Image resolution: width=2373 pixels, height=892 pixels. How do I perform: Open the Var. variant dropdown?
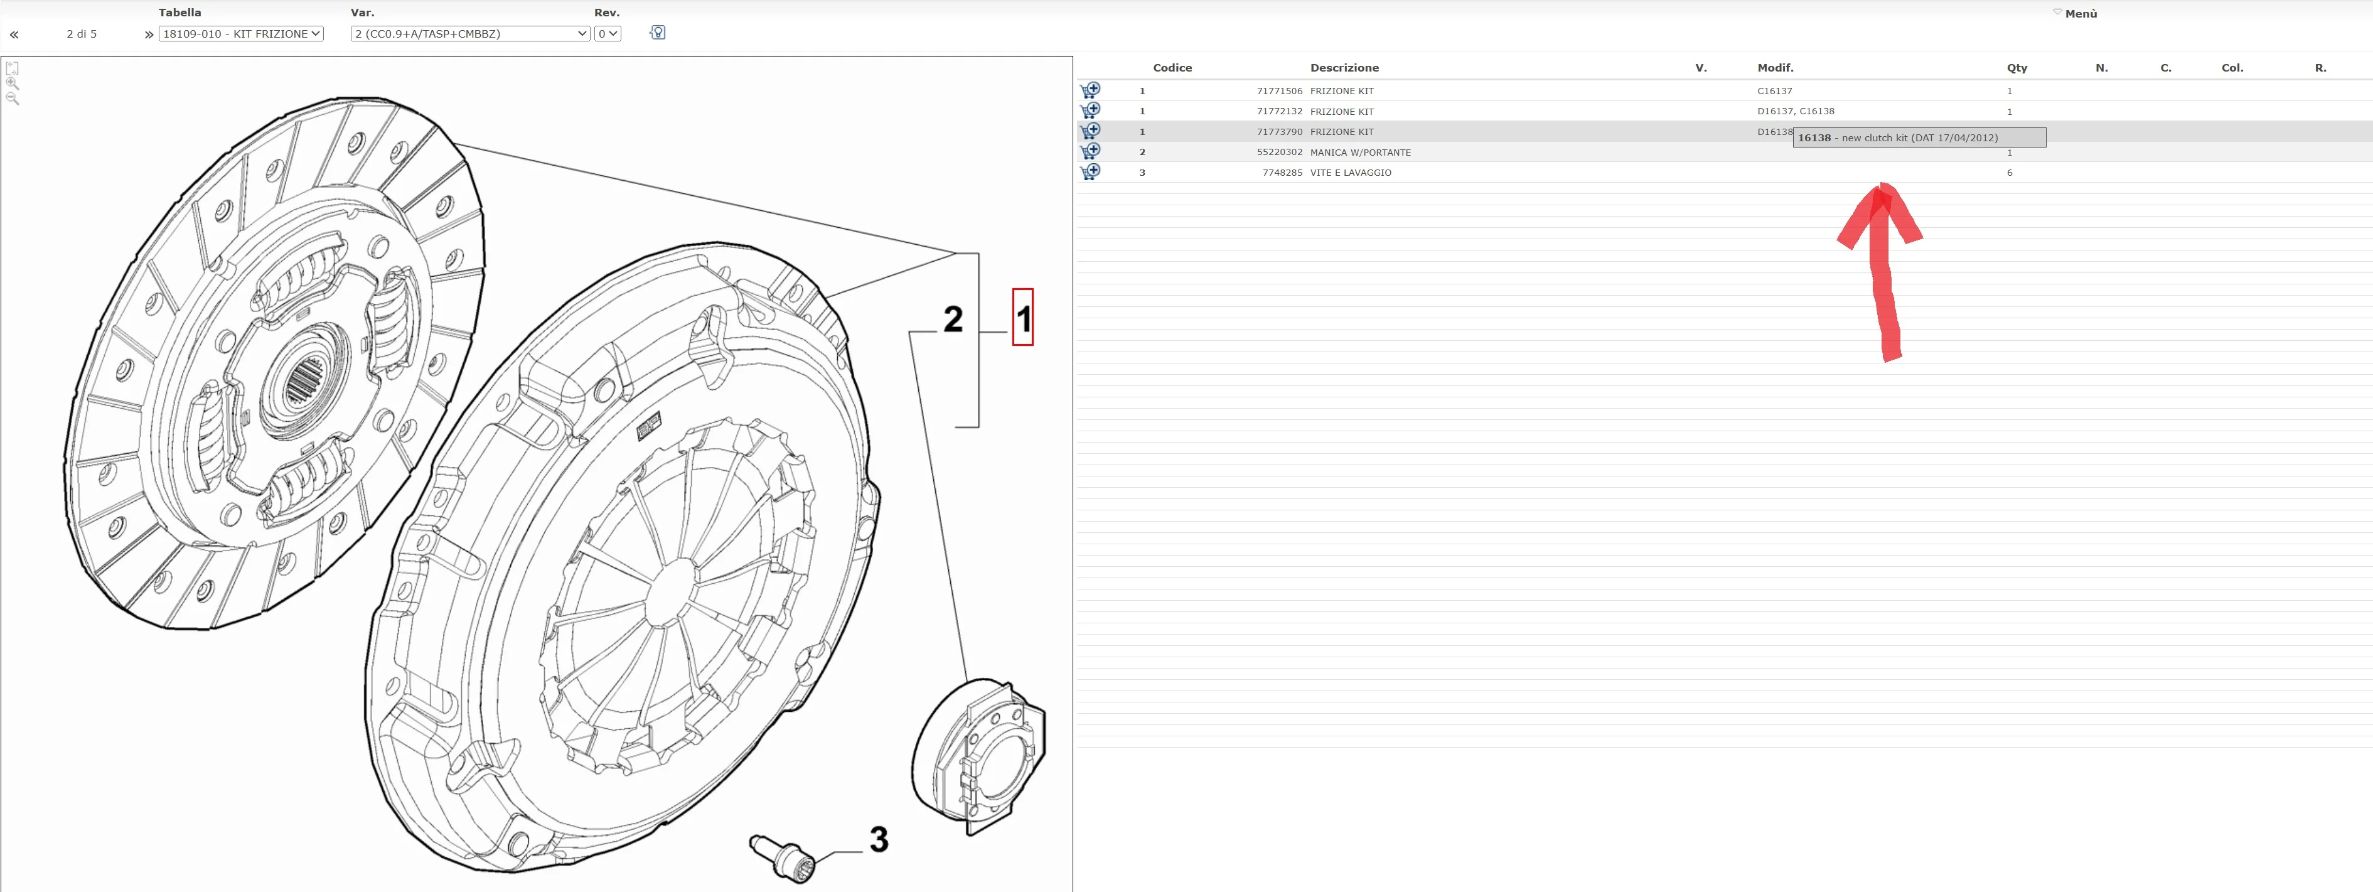[x=470, y=34]
